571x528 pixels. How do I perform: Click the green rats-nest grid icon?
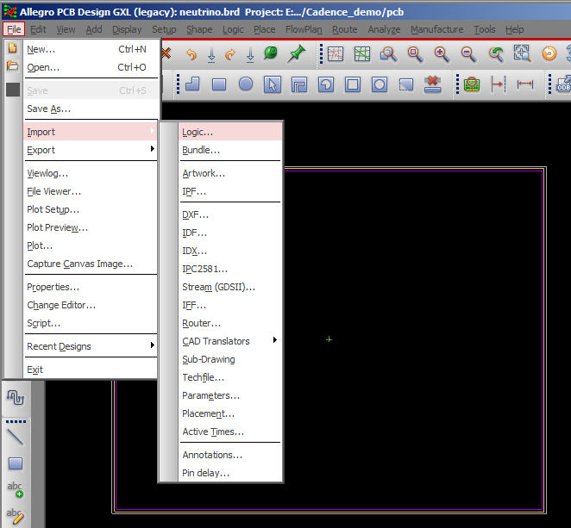pos(362,54)
